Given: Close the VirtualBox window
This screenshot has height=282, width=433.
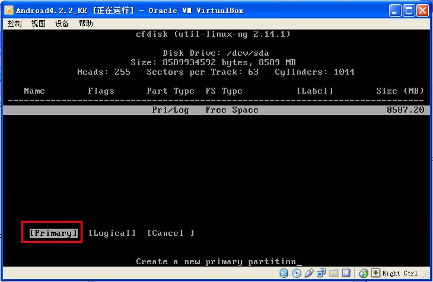Looking at the screenshot, I should coord(422,11).
